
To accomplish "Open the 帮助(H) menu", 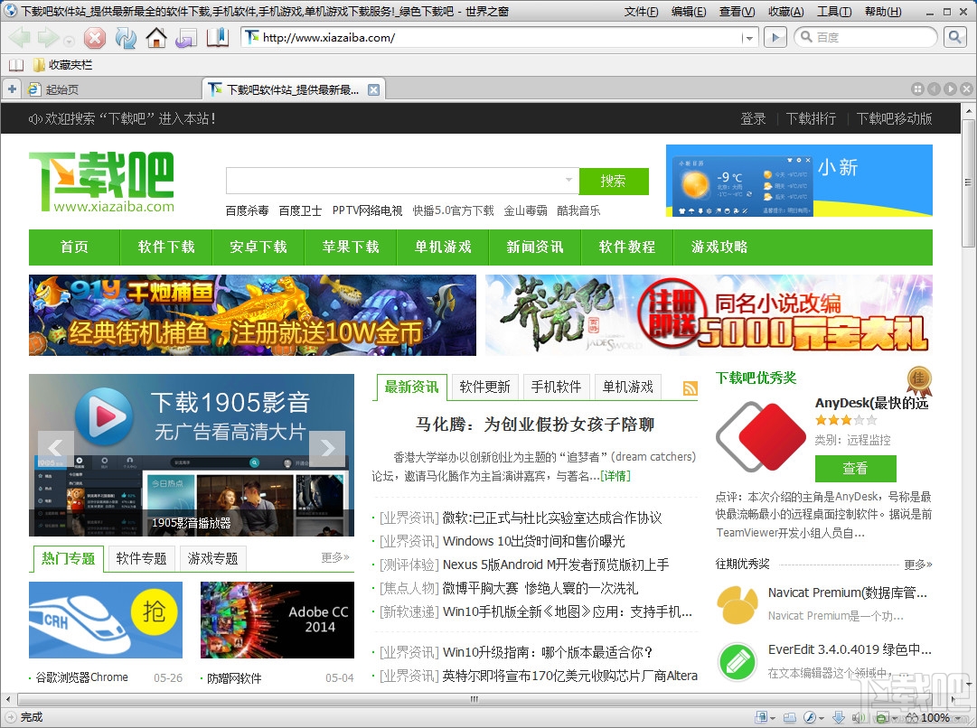I will click(883, 11).
